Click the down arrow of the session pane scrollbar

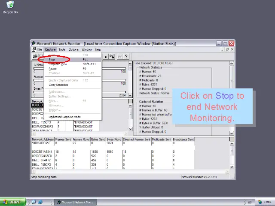click(130, 129)
